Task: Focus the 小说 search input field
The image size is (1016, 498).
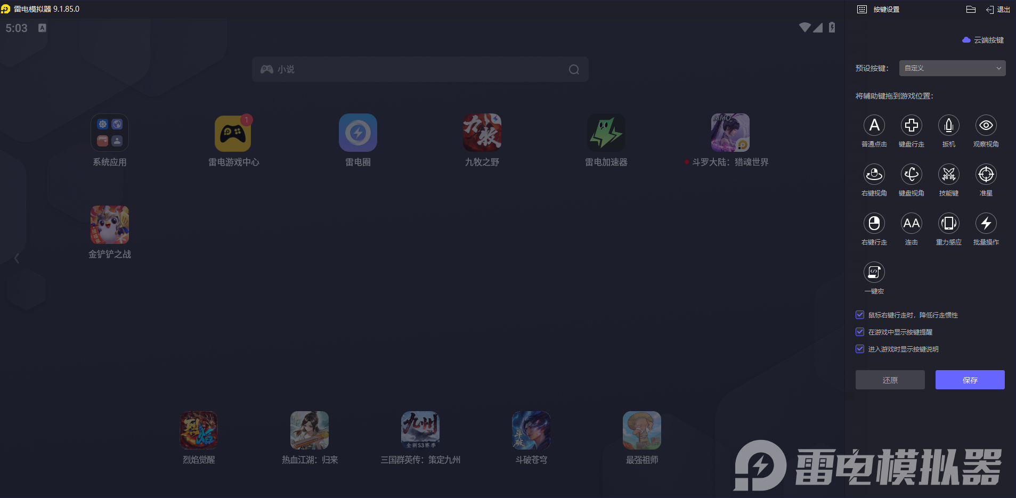Action: tap(420, 69)
